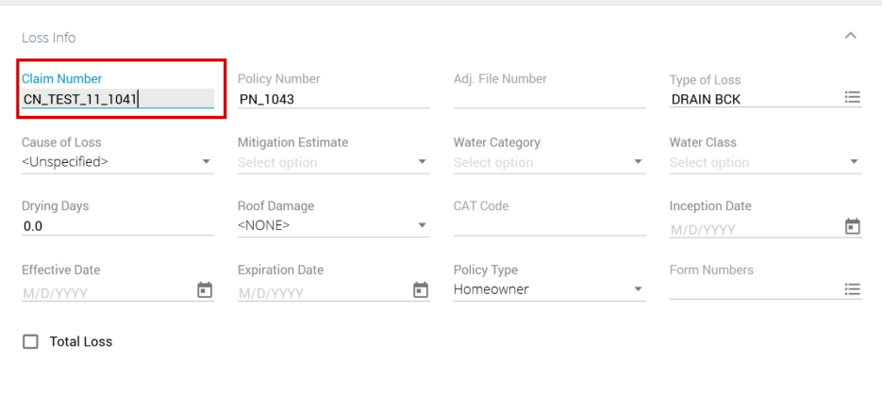Open the Roof Damage dropdown
Image resolution: width=883 pixels, height=394 pixels.
pyautogui.click(x=334, y=225)
